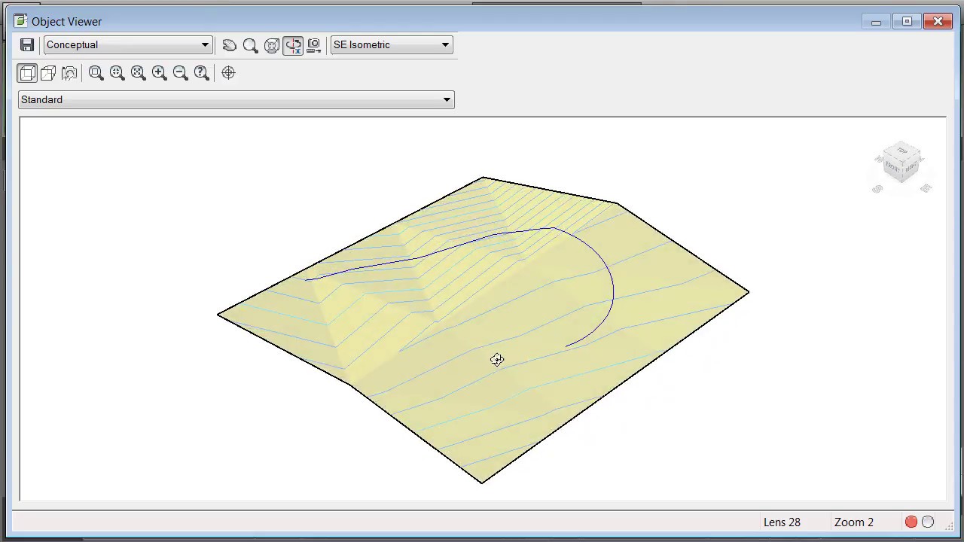Click the ViewCube RIGHT face
Screen dimensions: 964x542
pyautogui.click(x=912, y=166)
